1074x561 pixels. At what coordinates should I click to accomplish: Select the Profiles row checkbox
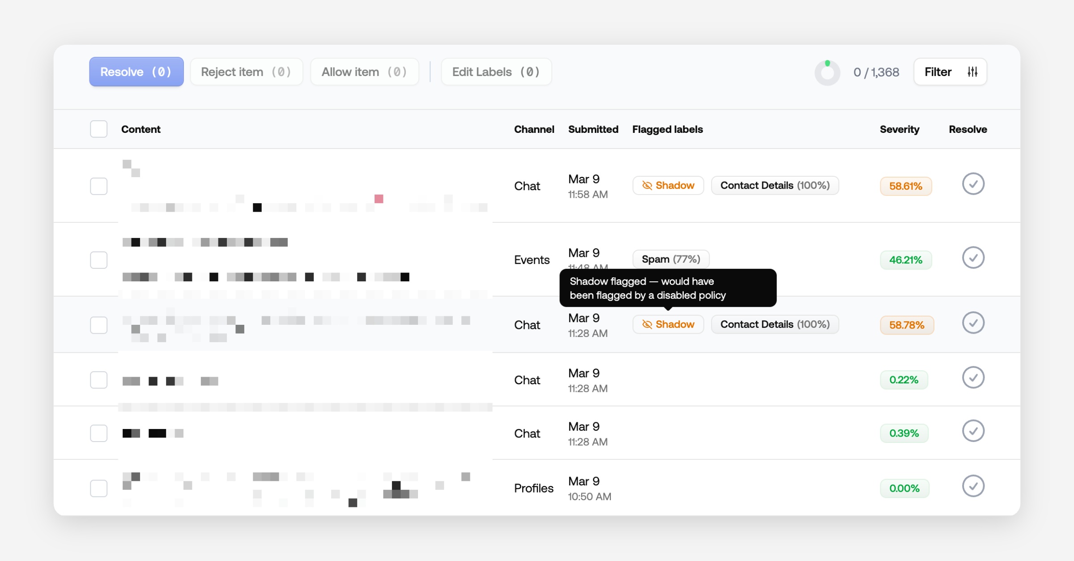98,489
